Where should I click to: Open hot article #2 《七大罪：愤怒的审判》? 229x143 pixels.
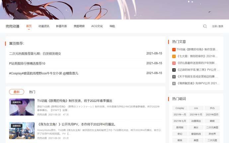197,56
